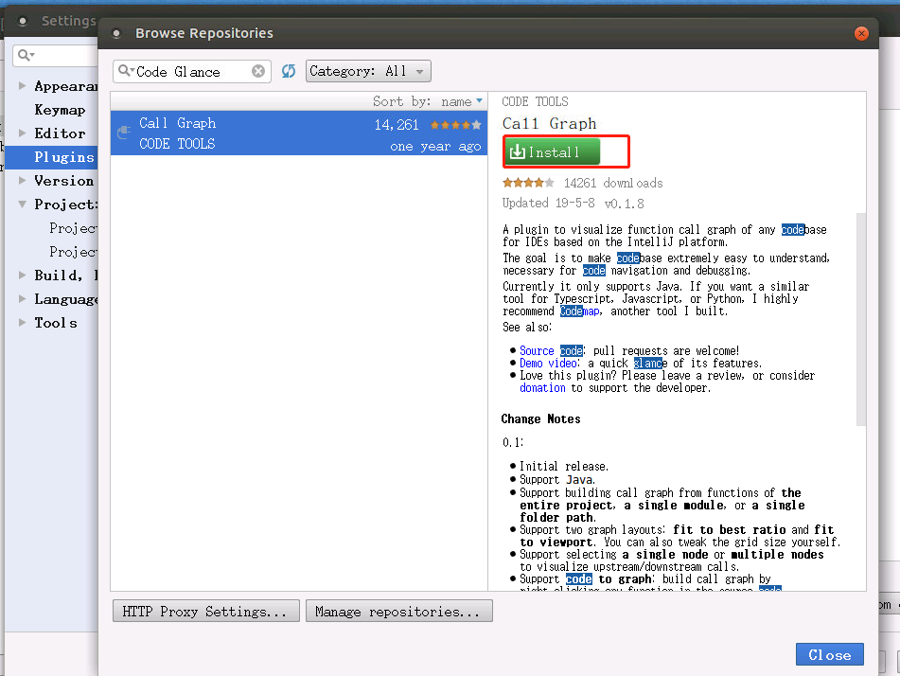
Task: Click the Call Graph title in details panel
Action: tap(549, 123)
